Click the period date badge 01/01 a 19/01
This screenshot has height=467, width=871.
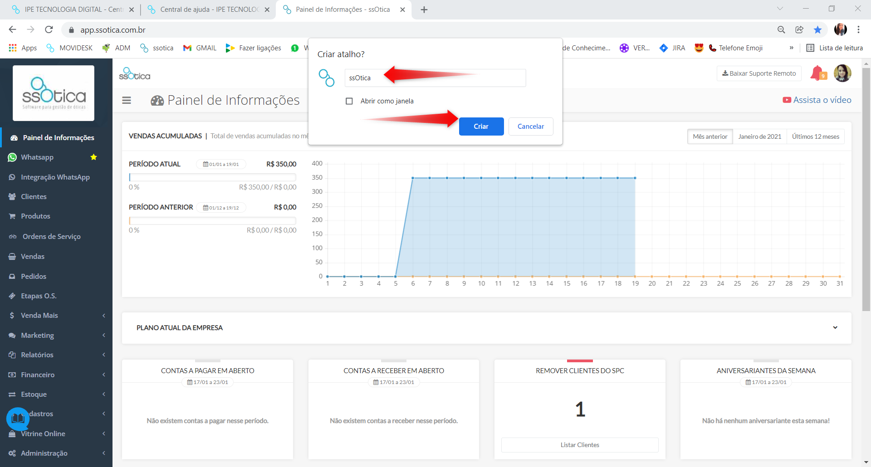coord(221,164)
